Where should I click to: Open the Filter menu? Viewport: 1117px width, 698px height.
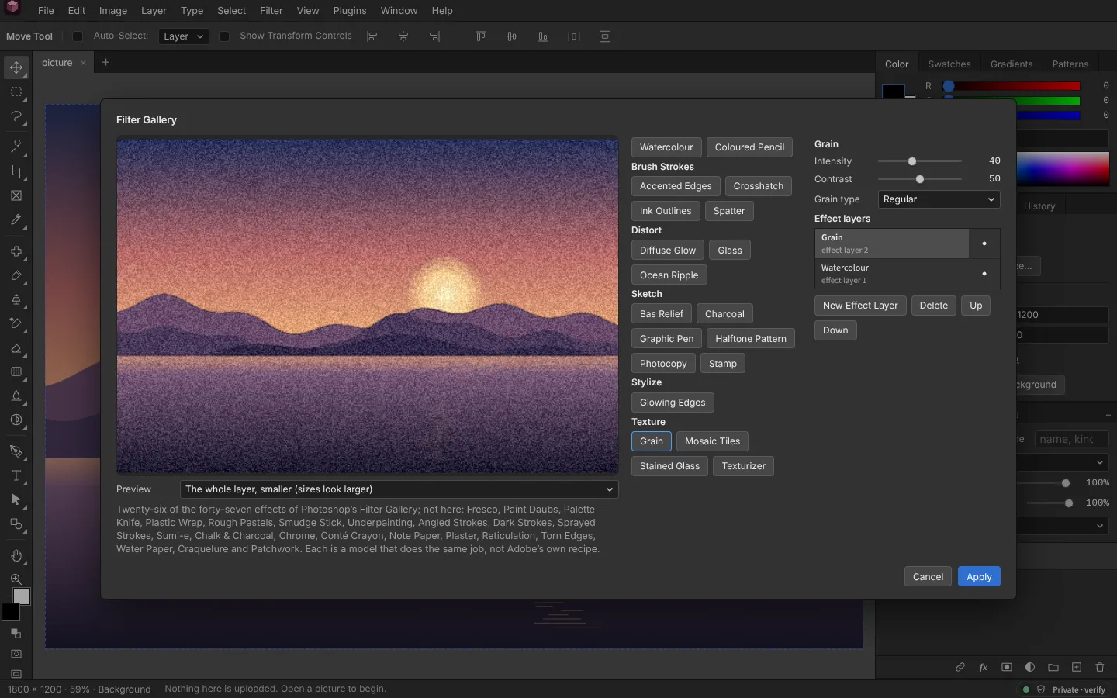[x=271, y=11]
